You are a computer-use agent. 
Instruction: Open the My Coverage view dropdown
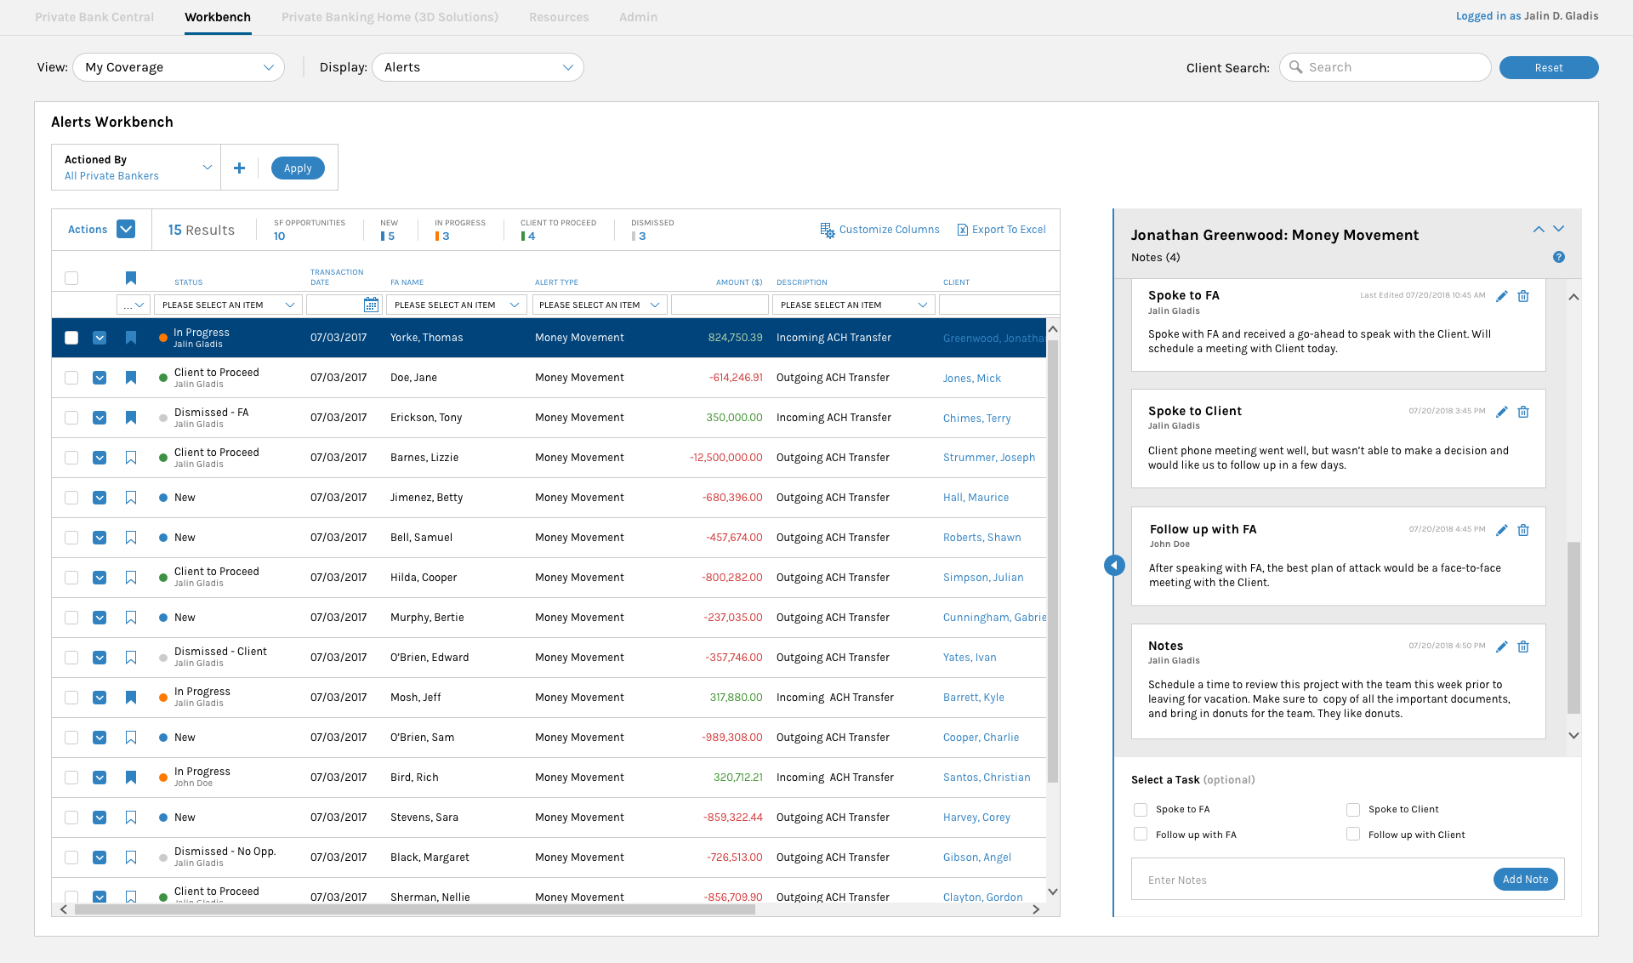coord(179,67)
